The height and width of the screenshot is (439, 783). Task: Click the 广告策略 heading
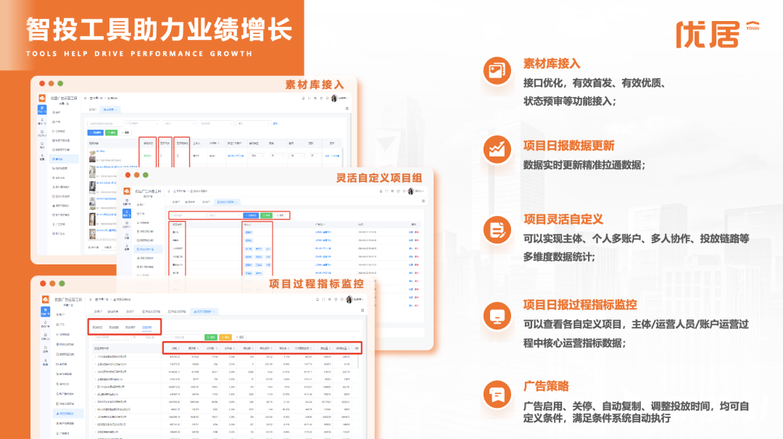tap(546, 385)
